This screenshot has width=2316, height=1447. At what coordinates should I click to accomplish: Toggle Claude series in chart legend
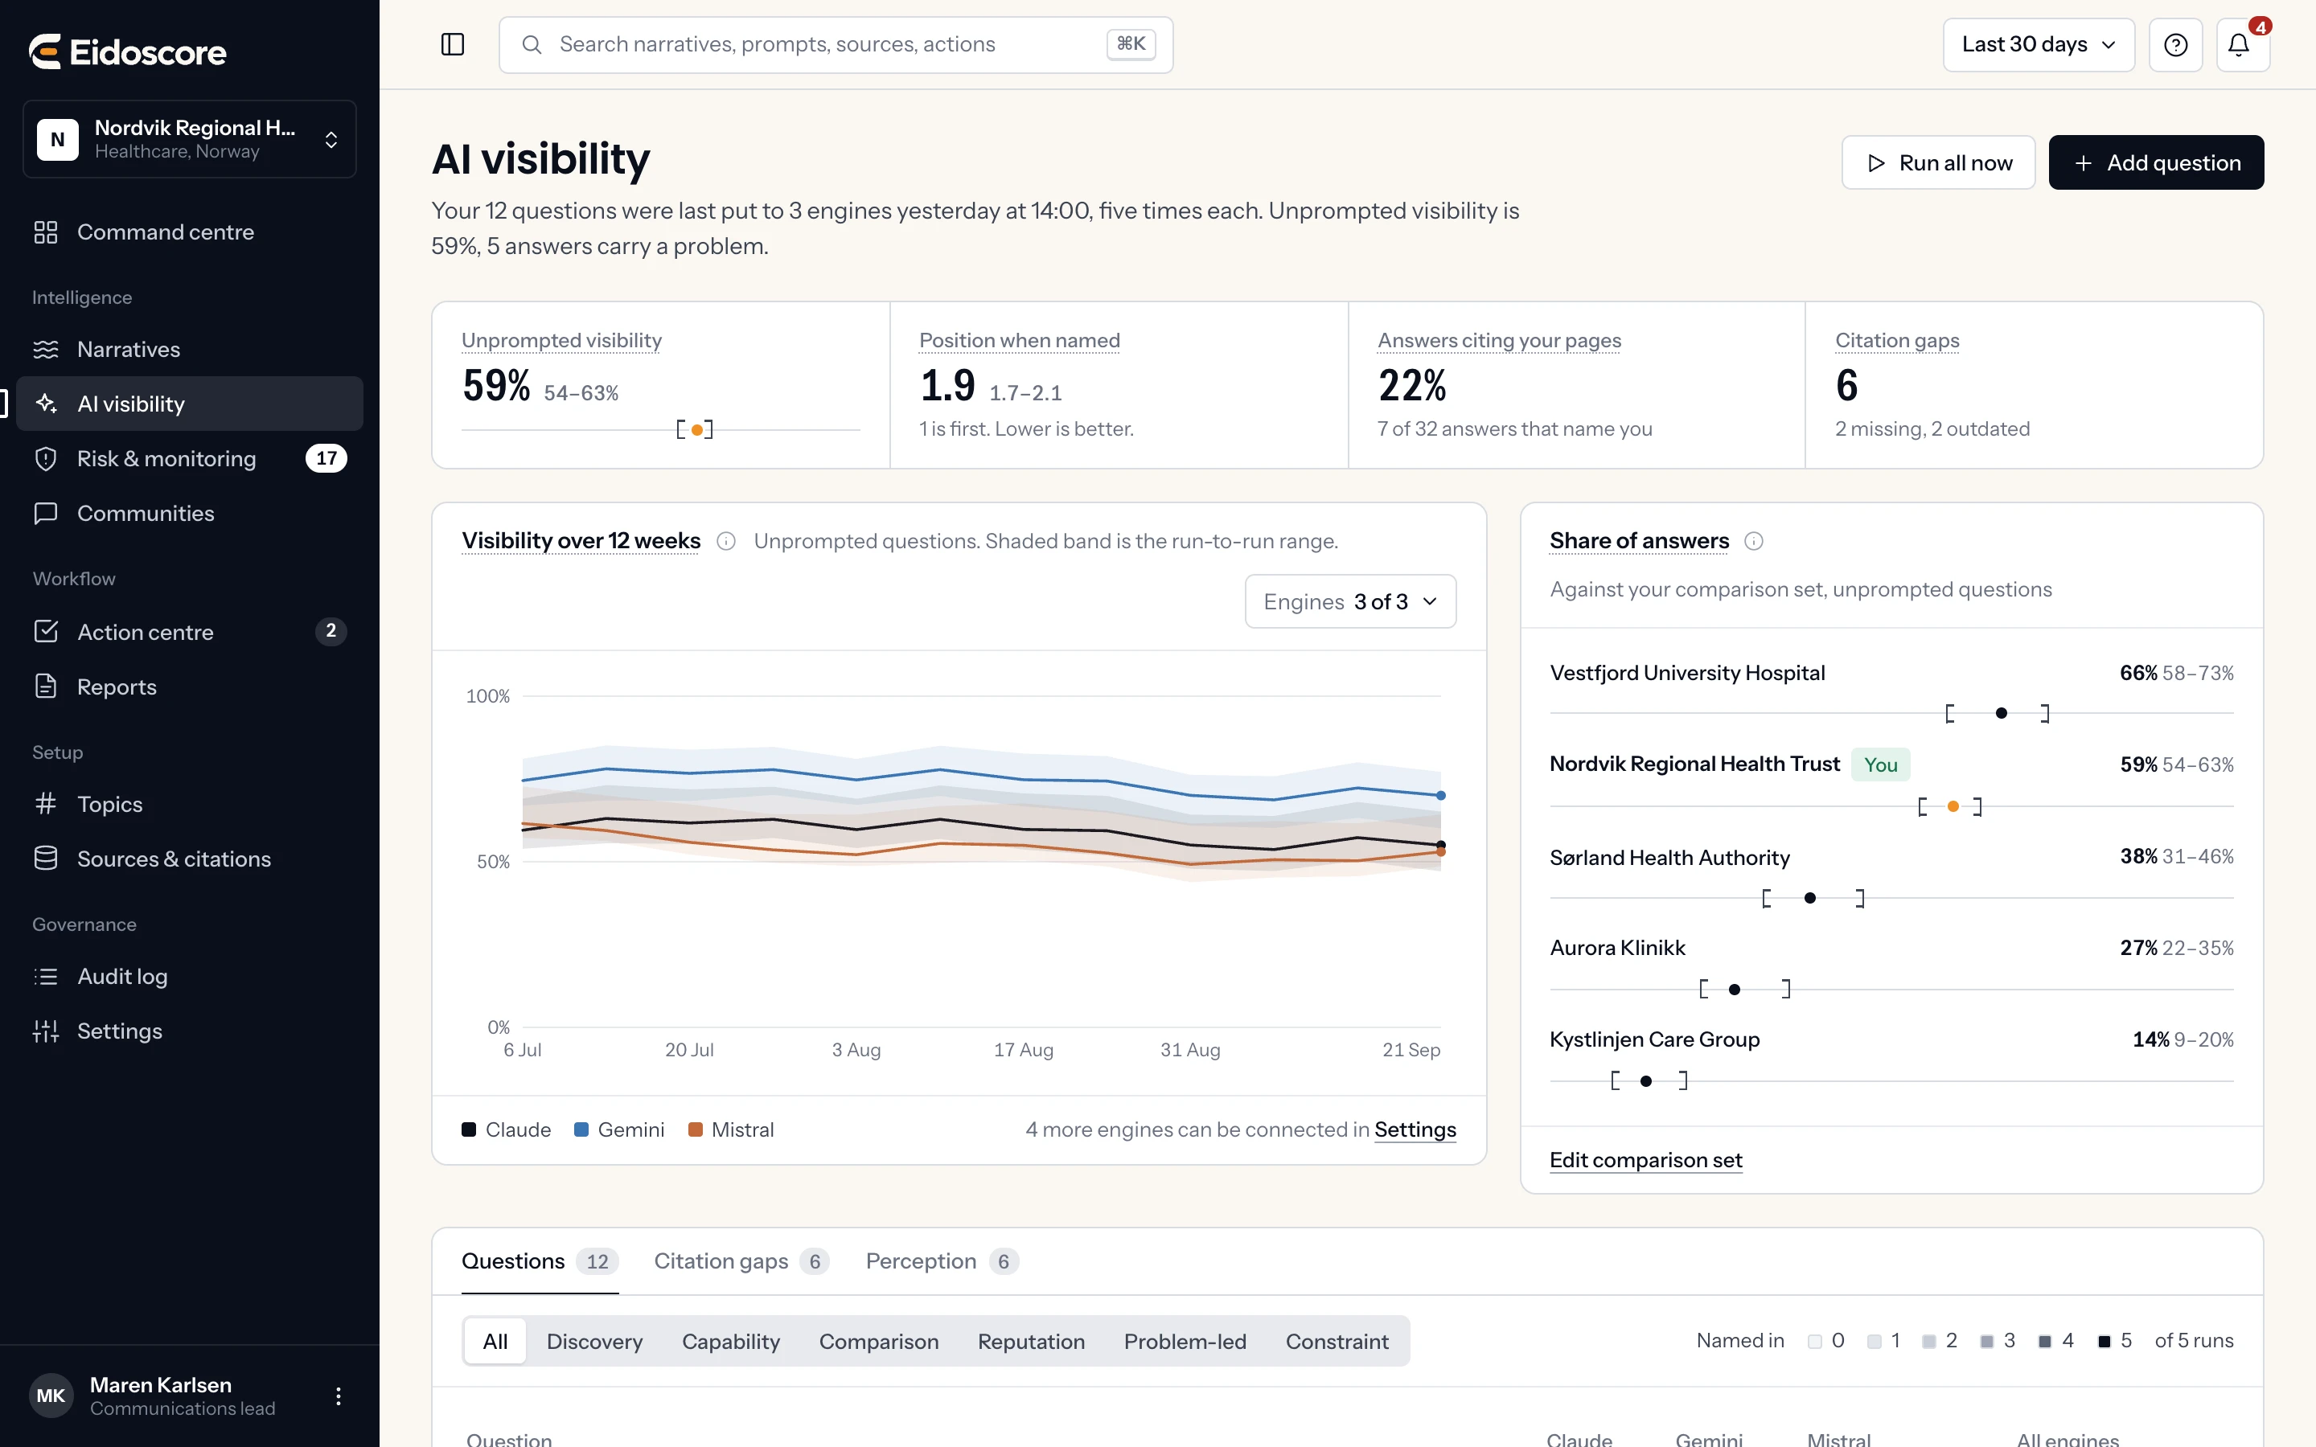tap(507, 1129)
